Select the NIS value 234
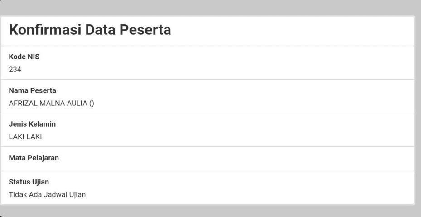Image resolution: width=421 pixels, height=217 pixels. coord(15,69)
